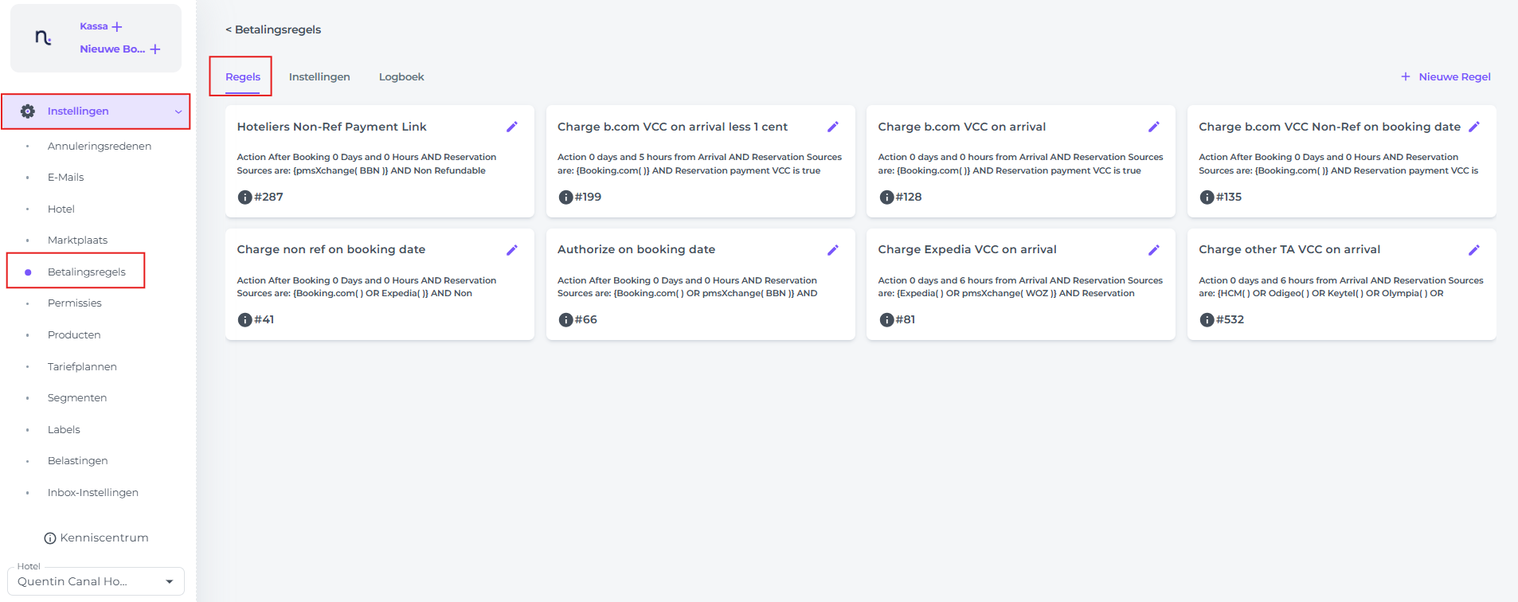The image size is (1518, 602).
Task: Edit the Hoteliers Non-Ref Payment Link rule
Action: [511, 127]
